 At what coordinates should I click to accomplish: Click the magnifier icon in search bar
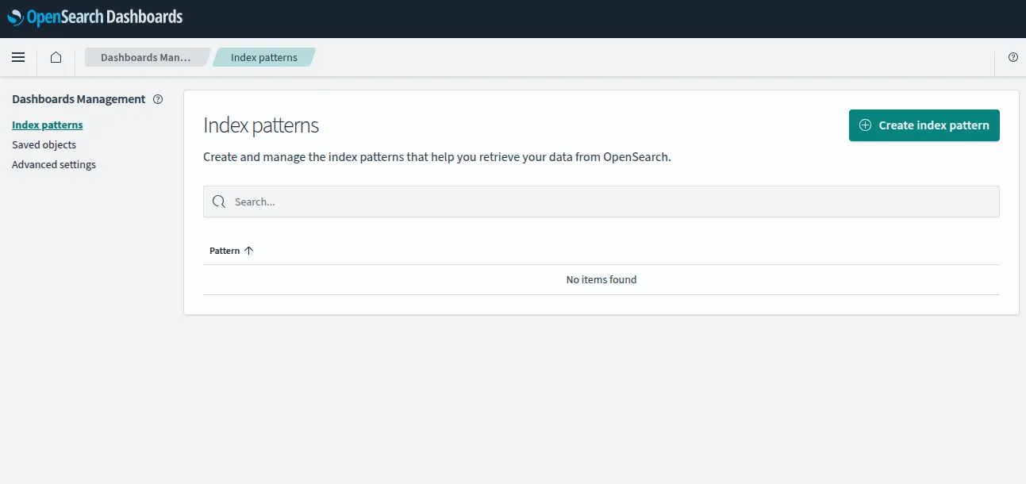[219, 202]
